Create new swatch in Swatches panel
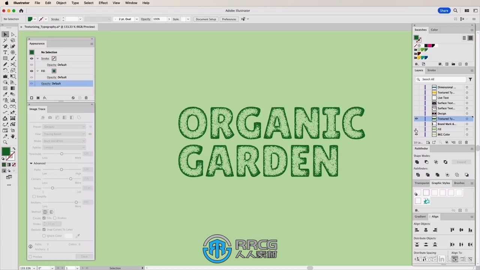 [x=460, y=64]
